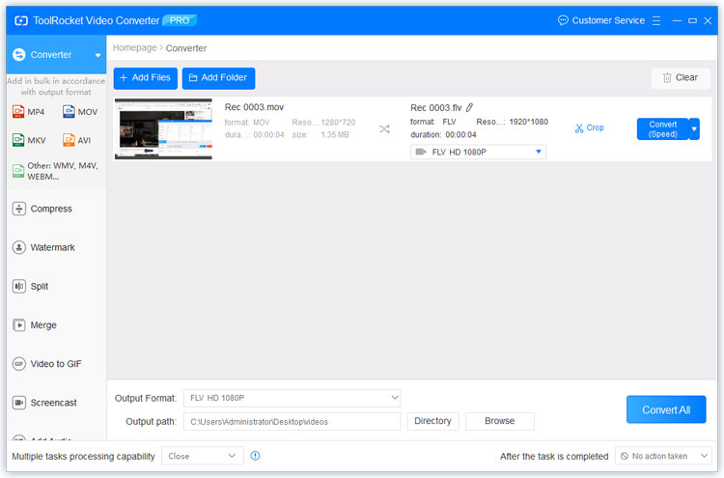Click the PRO badge
This screenshot has width=724, height=478.
(180, 21)
